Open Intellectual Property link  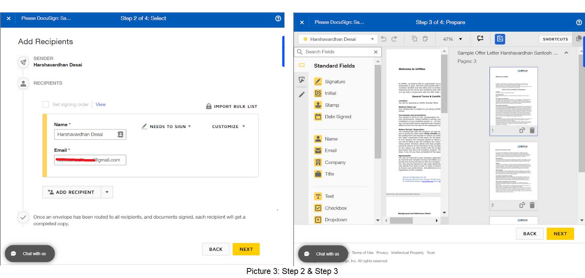point(407,253)
